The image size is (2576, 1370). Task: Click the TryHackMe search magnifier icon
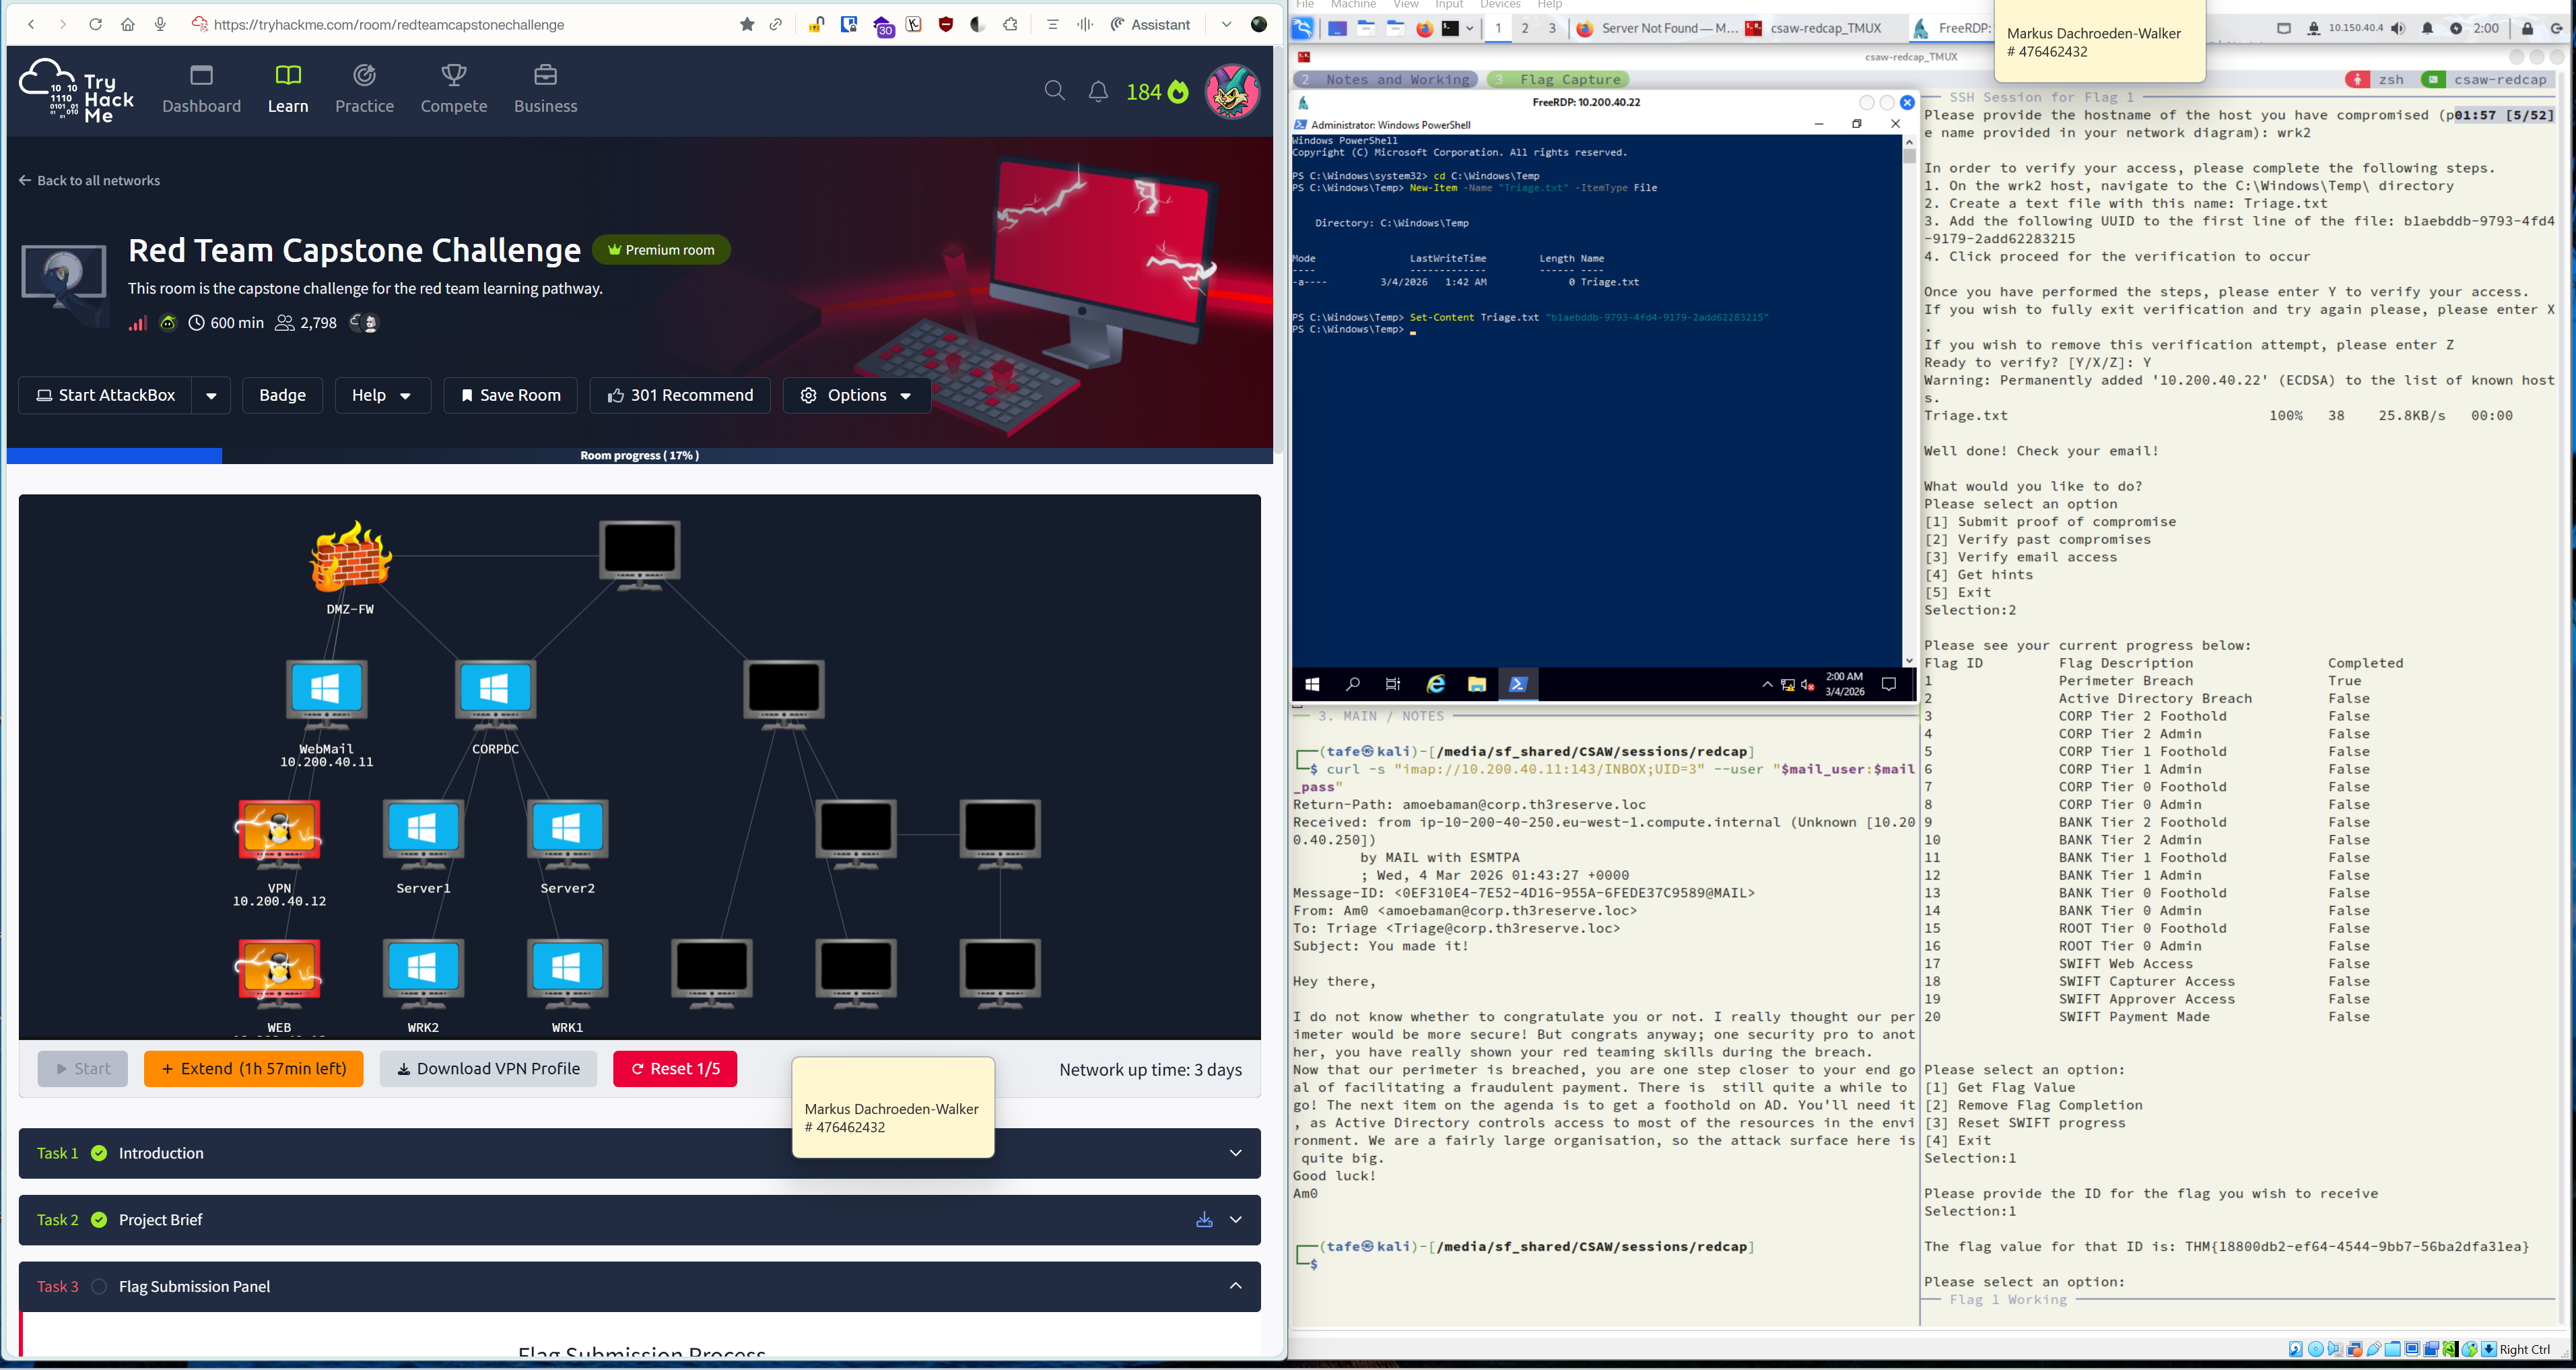point(1054,92)
